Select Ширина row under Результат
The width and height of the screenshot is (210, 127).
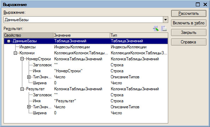(86, 113)
